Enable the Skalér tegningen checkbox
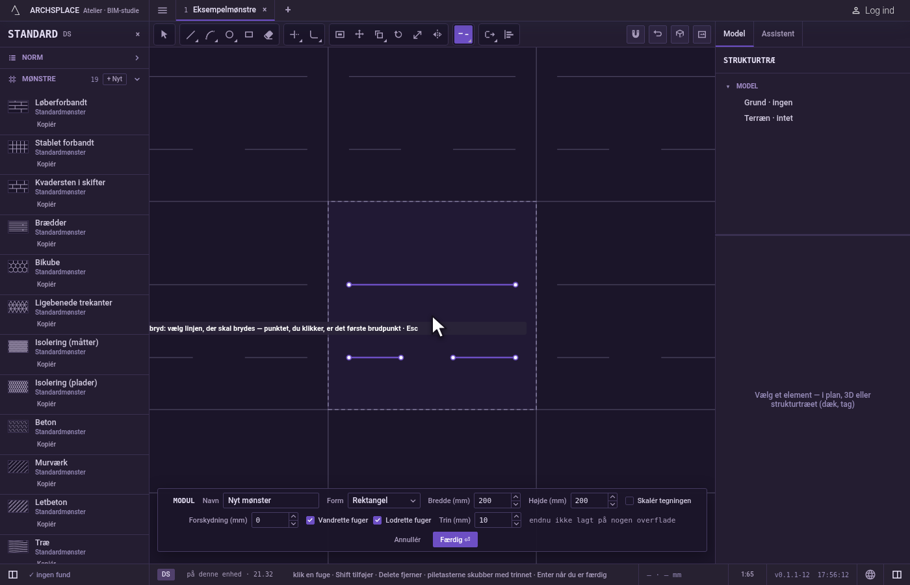The width and height of the screenshot is (910, 585). [629, 500]
